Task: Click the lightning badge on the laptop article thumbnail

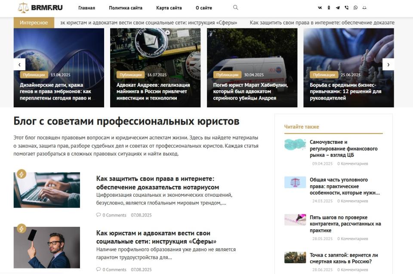Action: (22, 174)
